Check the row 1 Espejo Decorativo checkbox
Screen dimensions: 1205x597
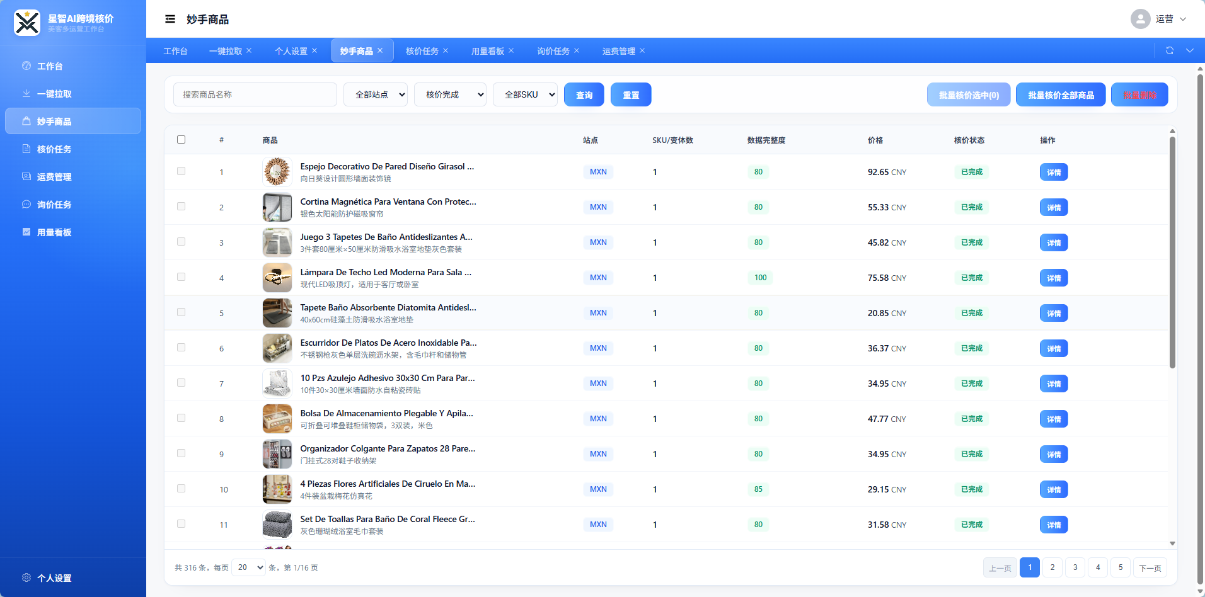(x=182, y=171)
